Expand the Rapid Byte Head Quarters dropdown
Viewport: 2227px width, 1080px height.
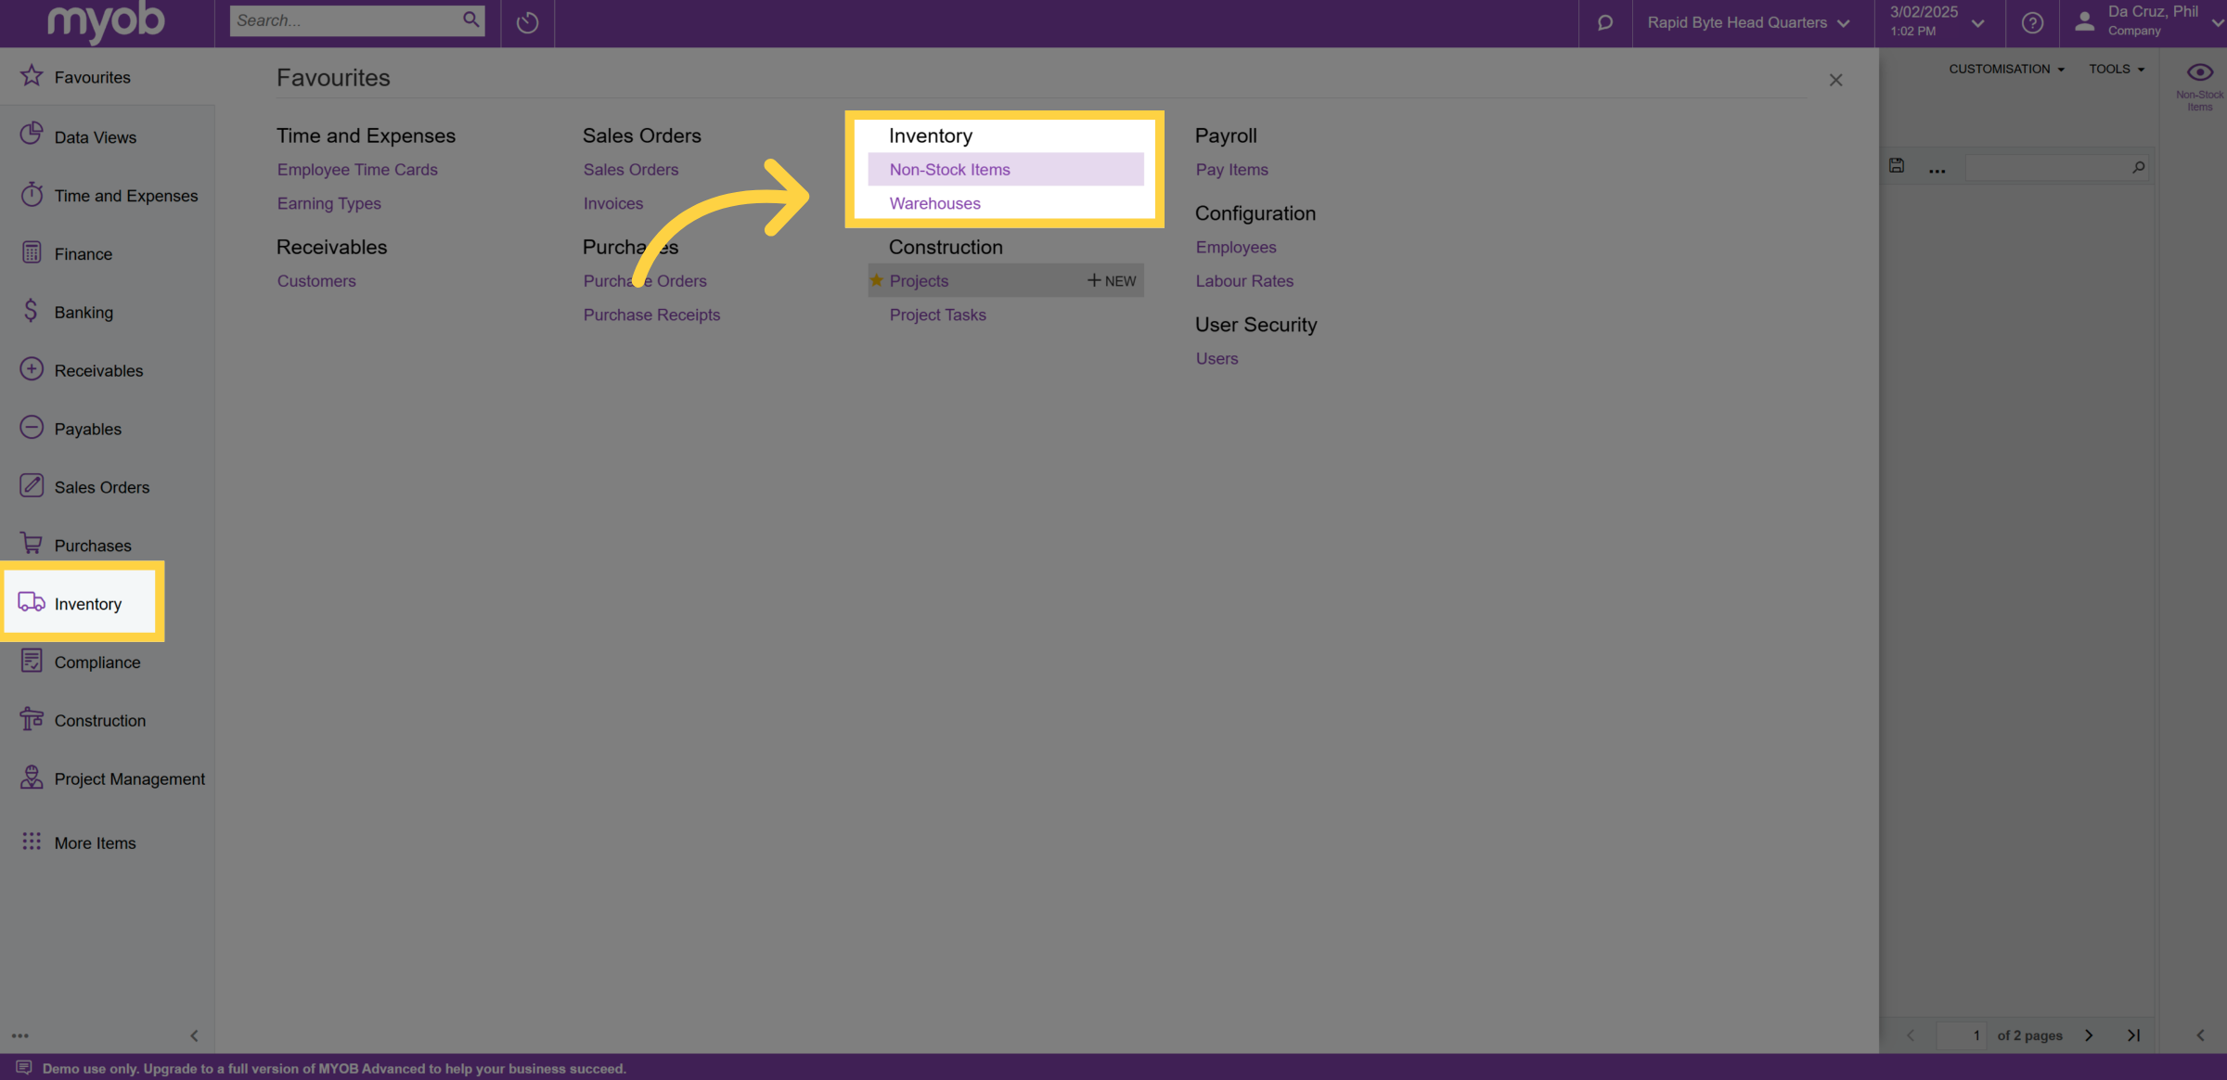(x=1748, y=22)
